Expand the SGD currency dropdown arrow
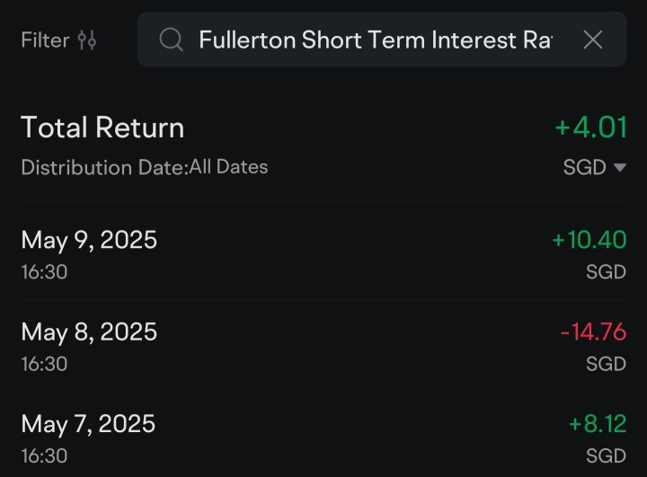Screen dimensions: 647x477 [619, 167]
